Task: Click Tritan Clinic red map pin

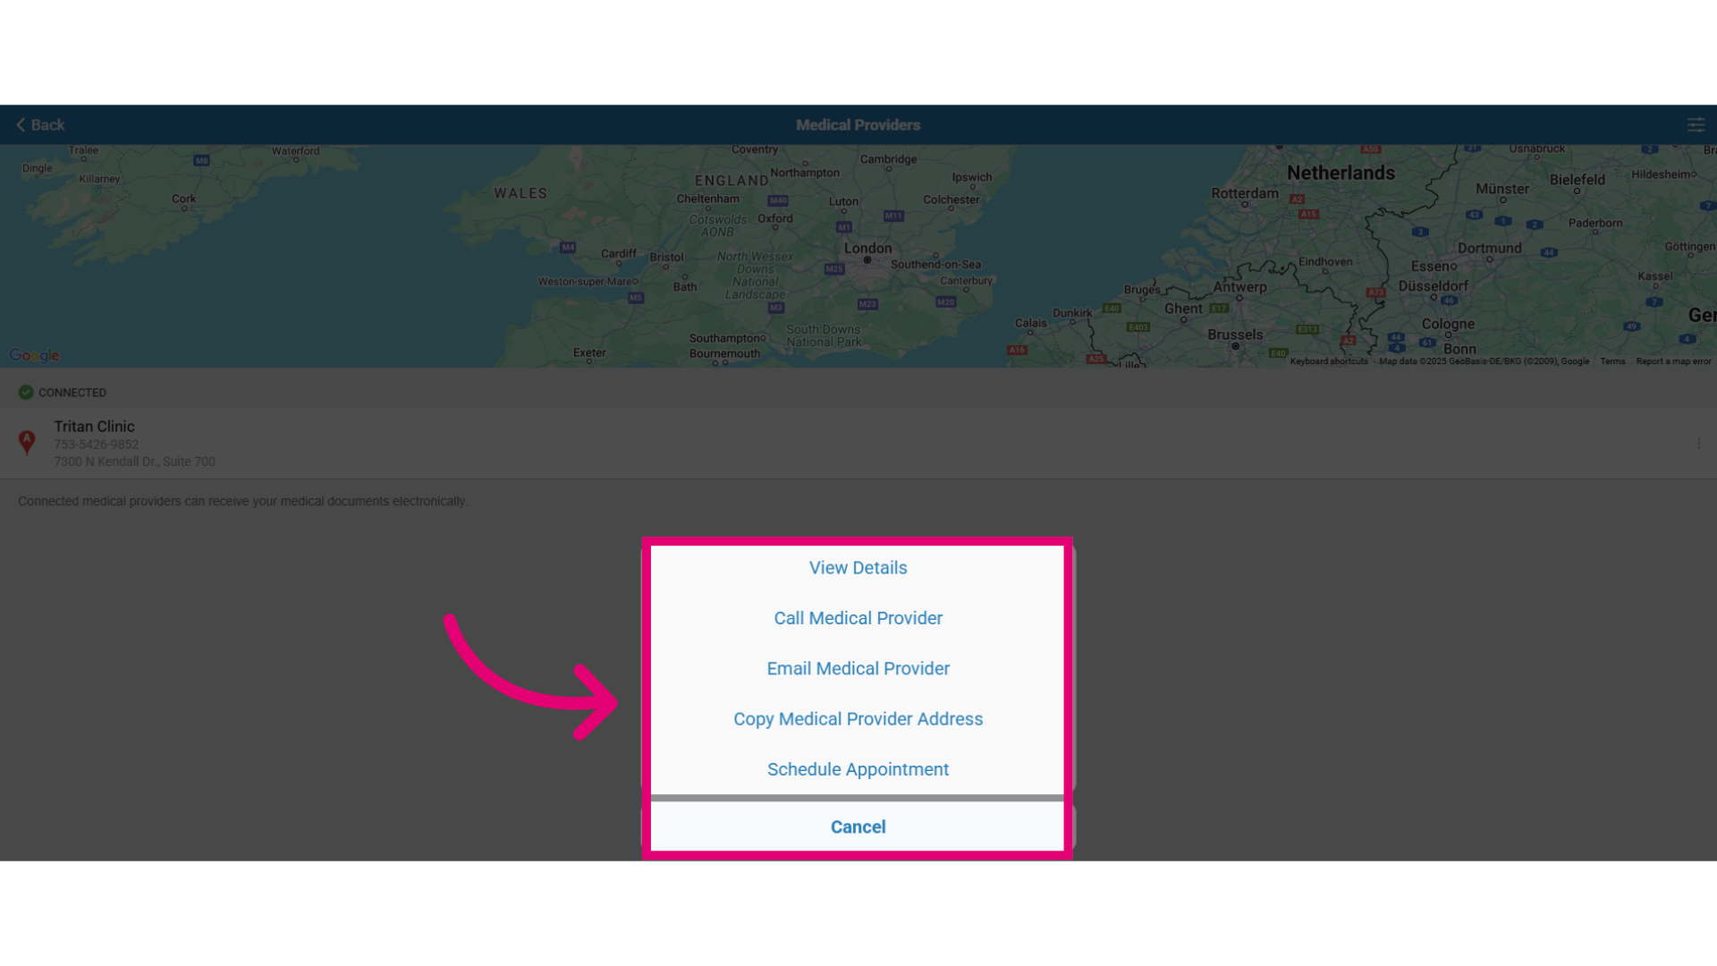Action: [x=27, y=442]
